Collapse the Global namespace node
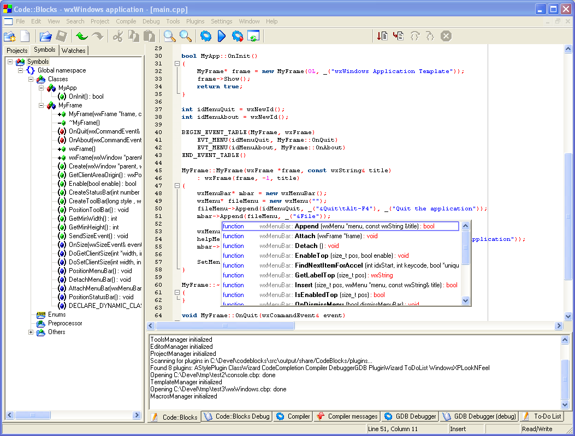The width and height of the screenshot is (575, 436). [21, 70]
